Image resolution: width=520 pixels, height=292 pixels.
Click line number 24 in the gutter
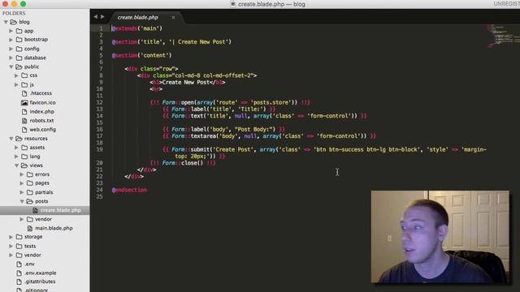pos(100,190)
